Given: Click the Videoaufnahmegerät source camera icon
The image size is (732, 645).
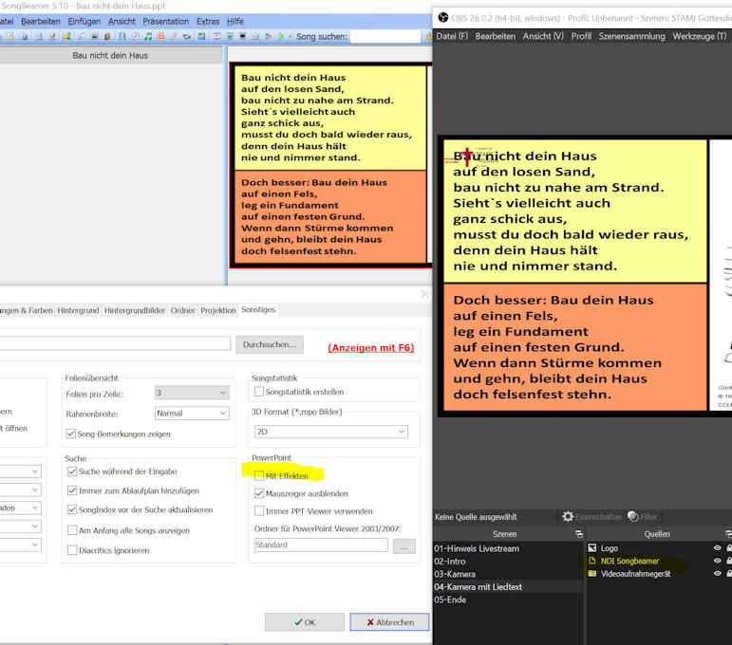Looking at the screenshot, I should [x=591, y=574].
